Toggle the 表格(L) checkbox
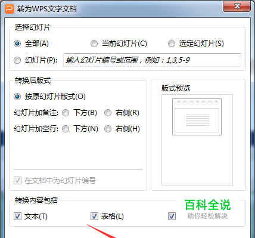The image size is (255, 238). pos(94,217)
